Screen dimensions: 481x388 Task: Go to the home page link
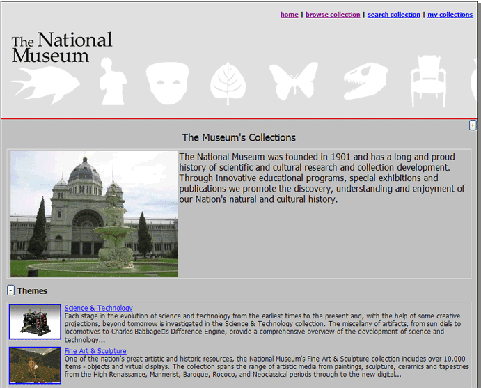click(x=289, y=15)
